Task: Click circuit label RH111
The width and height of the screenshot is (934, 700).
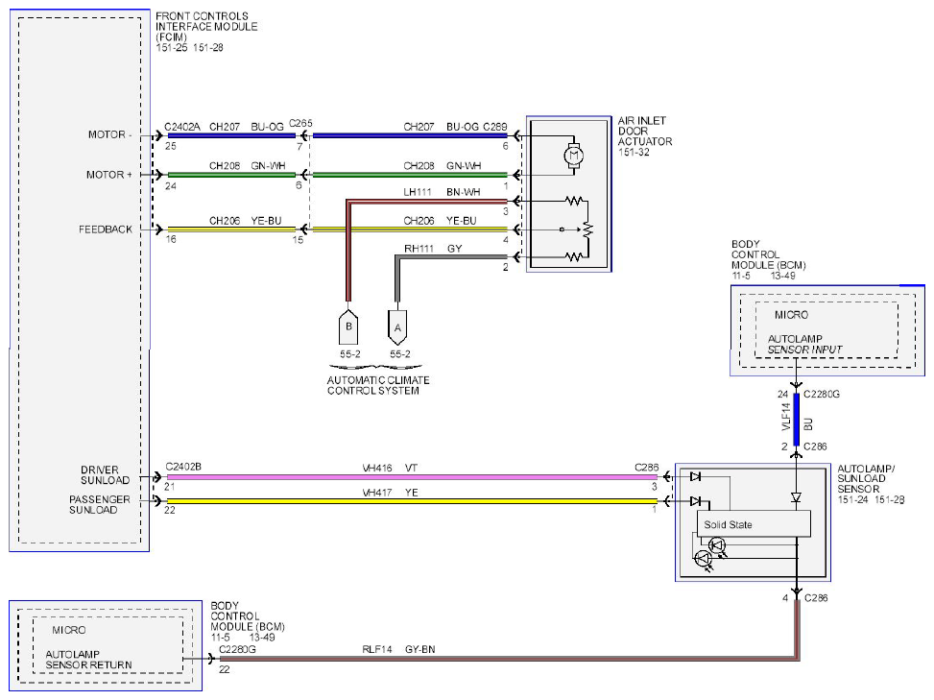Action: (419, 249)
